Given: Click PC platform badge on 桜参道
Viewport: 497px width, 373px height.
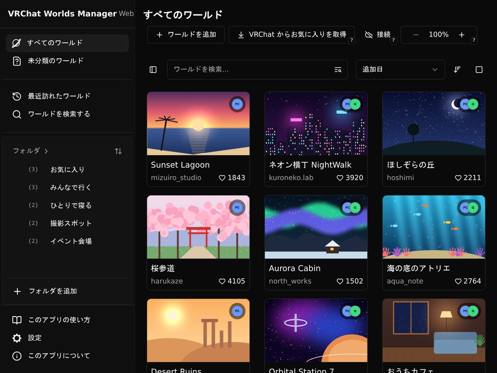Looking at the screenshot, I should click(x=237, y=207).
